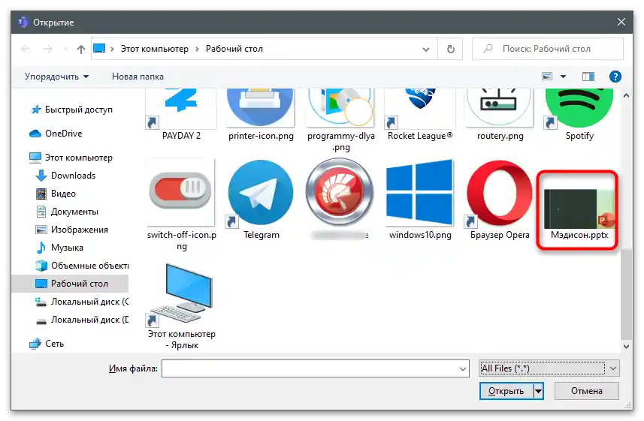The width and height of the screenshot is (644, 421).
Task: Toggle the preview pane icon
Action: 588,77
